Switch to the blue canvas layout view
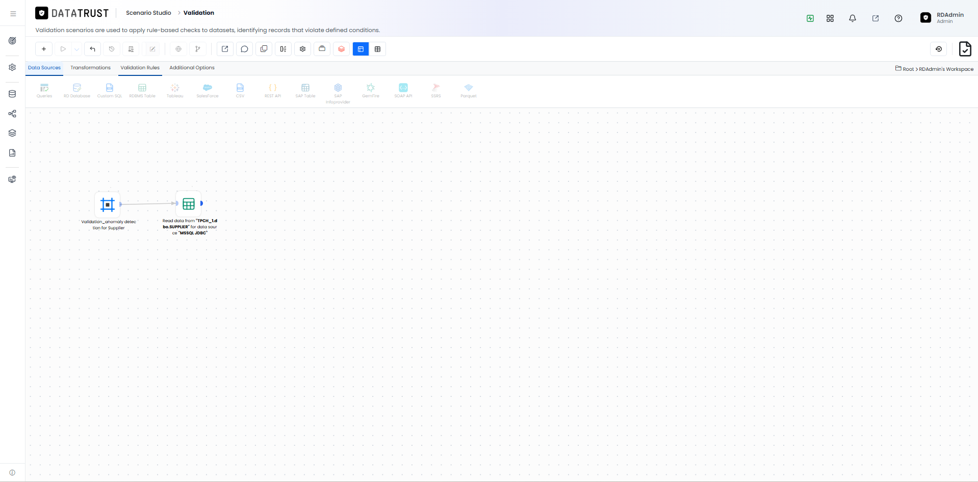 click(x=361, y=49)
